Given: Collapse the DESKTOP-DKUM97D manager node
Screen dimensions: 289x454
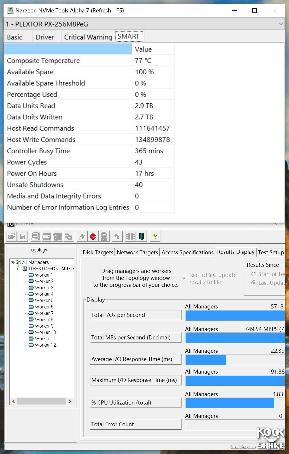Looking at the screenshot, I should (19, 269).
